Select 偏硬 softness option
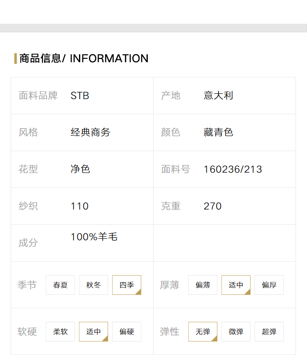Image resolution: width=307 pixels, height=355 pixels. click(127, 331)
